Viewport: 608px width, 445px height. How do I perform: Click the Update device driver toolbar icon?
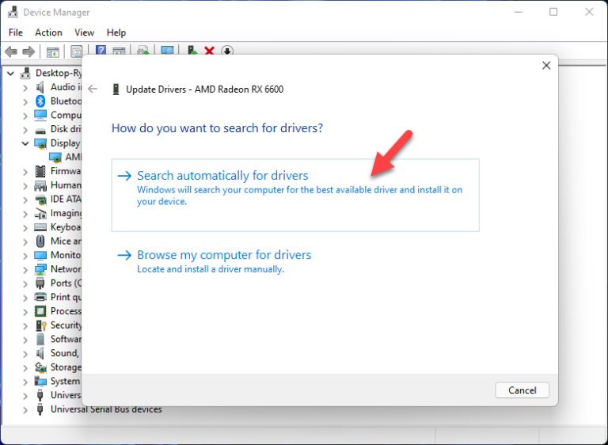(x=143, y=51)
